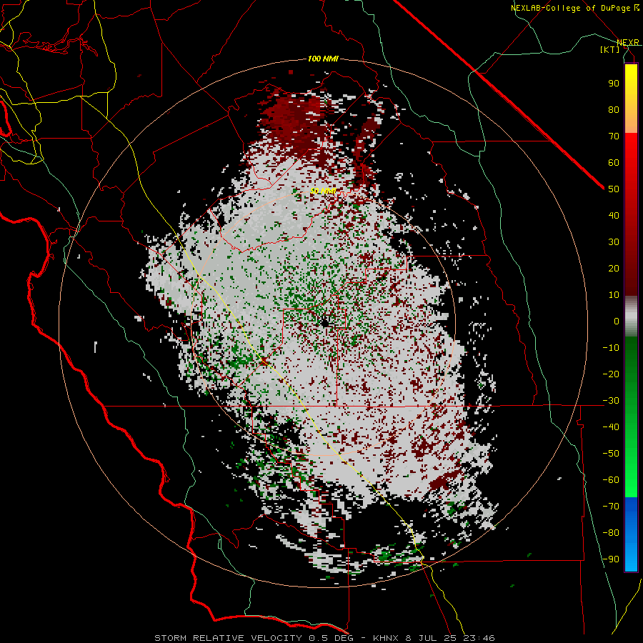Click the NEXLAB-College of DuPage credit text

point(575,8)
